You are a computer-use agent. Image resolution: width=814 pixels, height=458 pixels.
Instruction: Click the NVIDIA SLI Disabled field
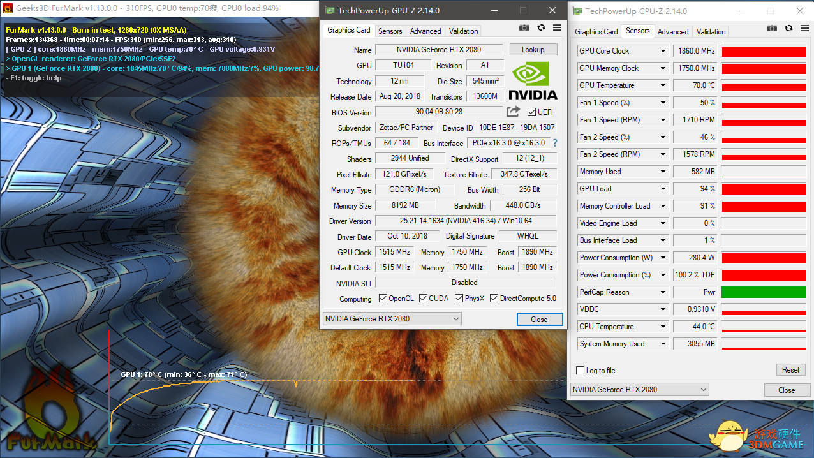[466, 283]
